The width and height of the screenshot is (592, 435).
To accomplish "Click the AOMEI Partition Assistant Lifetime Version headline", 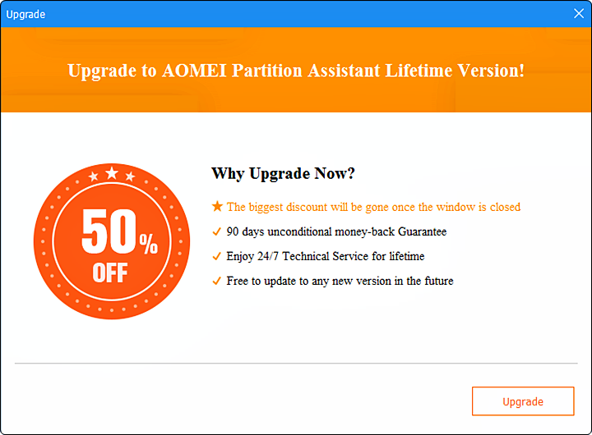I will pos(296,70).
